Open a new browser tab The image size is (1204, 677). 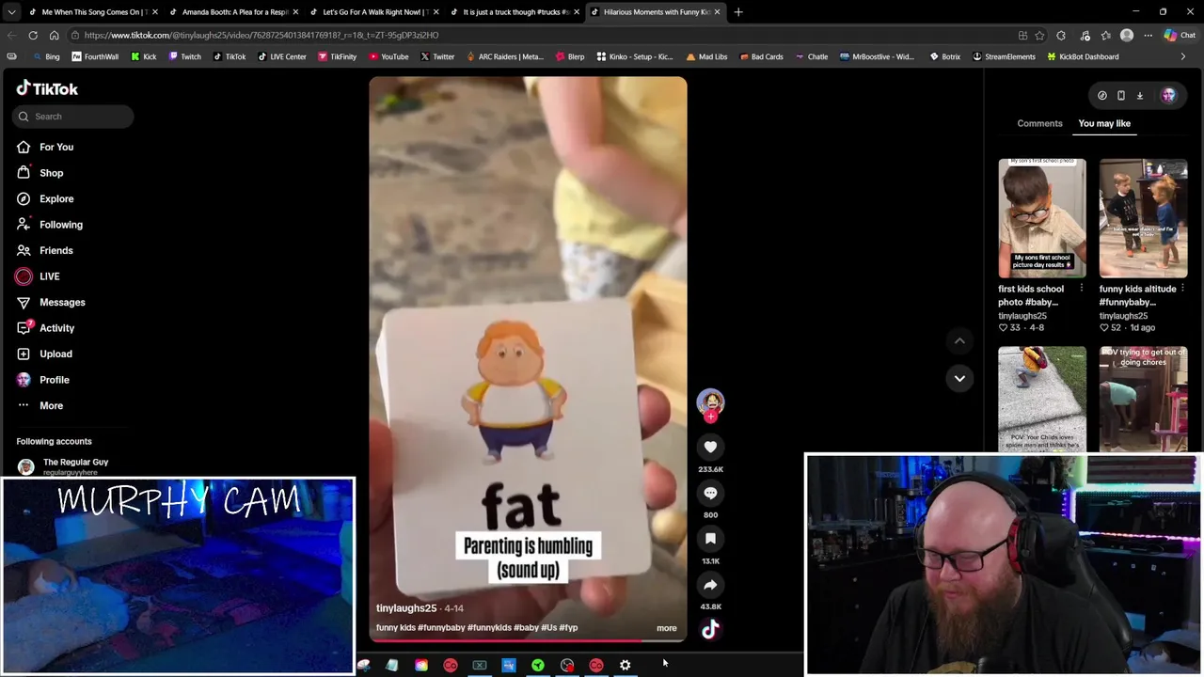[738, 12]
